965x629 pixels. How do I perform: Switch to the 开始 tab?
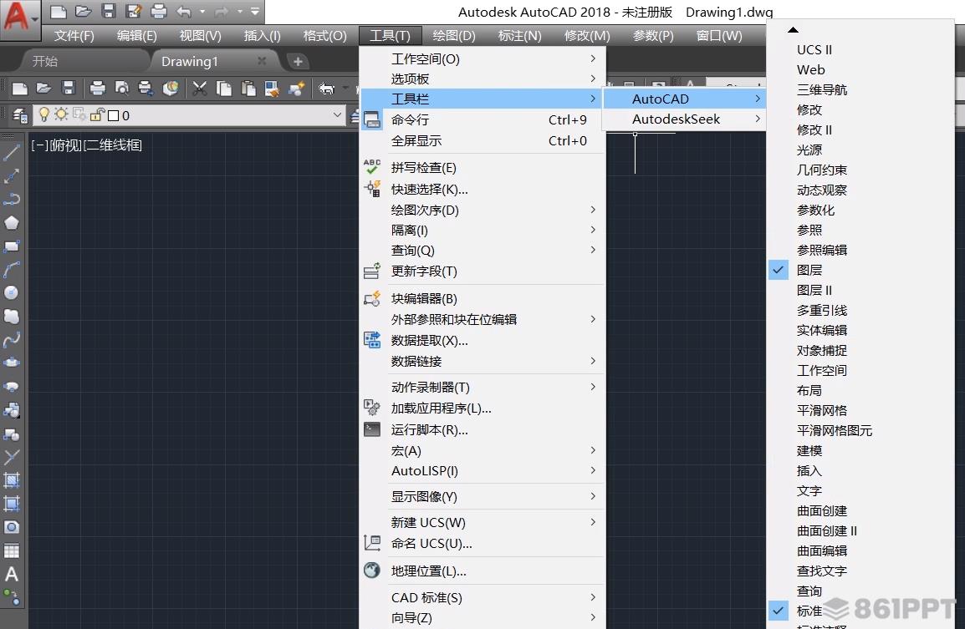[45, 61]
